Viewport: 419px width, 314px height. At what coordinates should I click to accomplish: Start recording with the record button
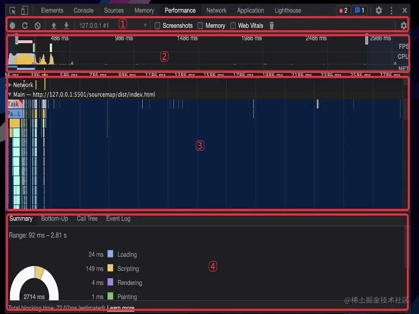(x=12, y=25)
